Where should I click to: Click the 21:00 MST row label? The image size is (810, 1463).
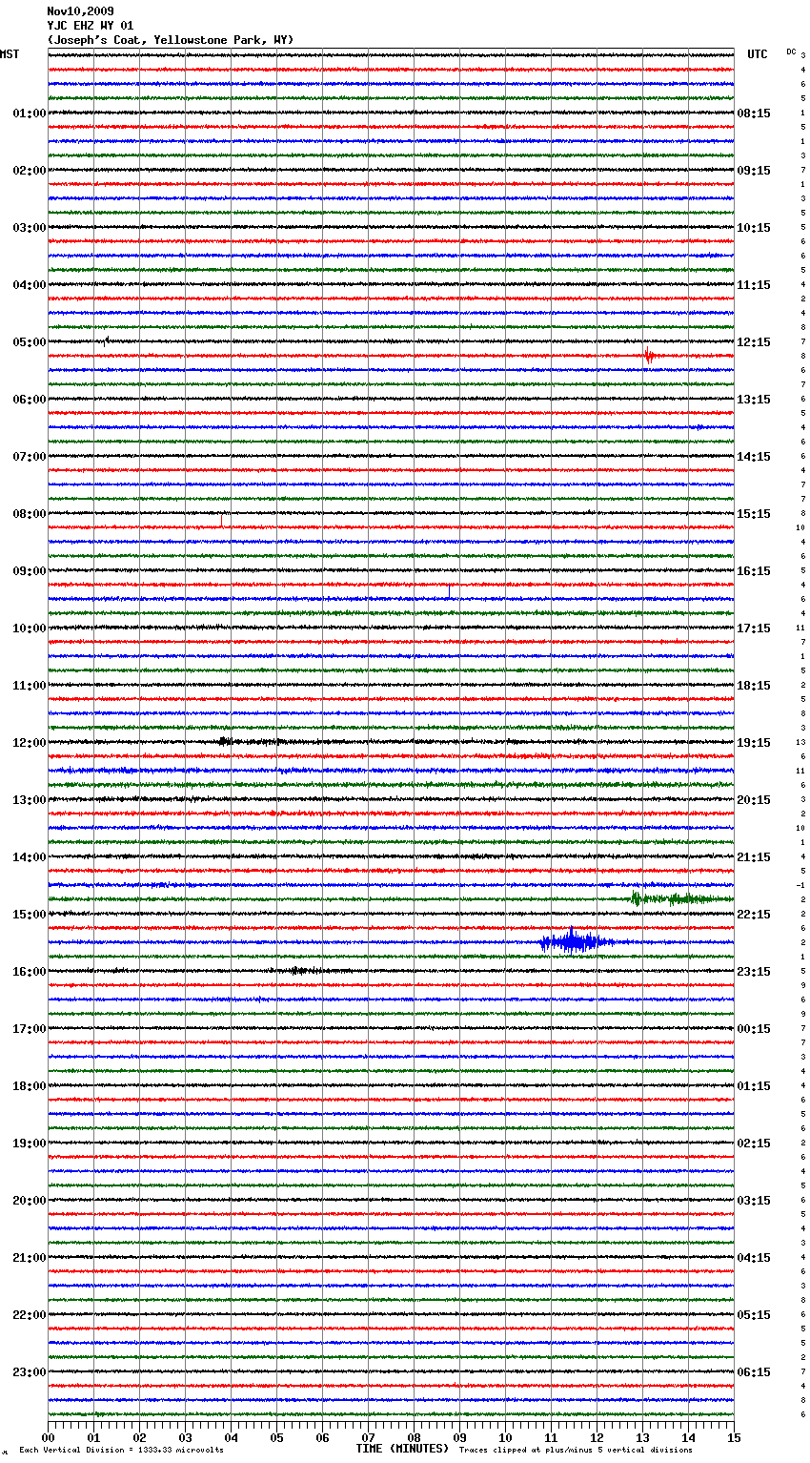(30, 1258)
